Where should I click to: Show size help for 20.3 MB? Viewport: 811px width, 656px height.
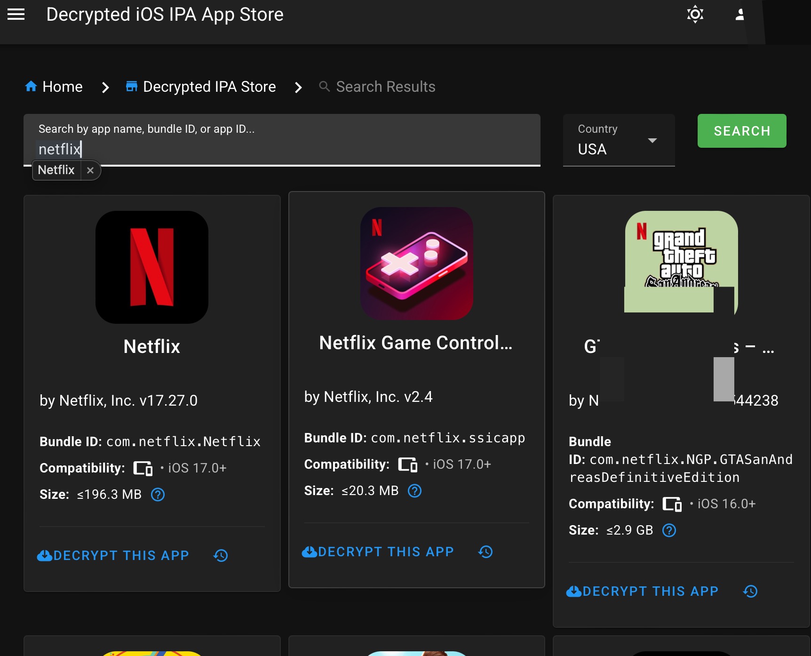pyautogui.click(x=414, y=491)
